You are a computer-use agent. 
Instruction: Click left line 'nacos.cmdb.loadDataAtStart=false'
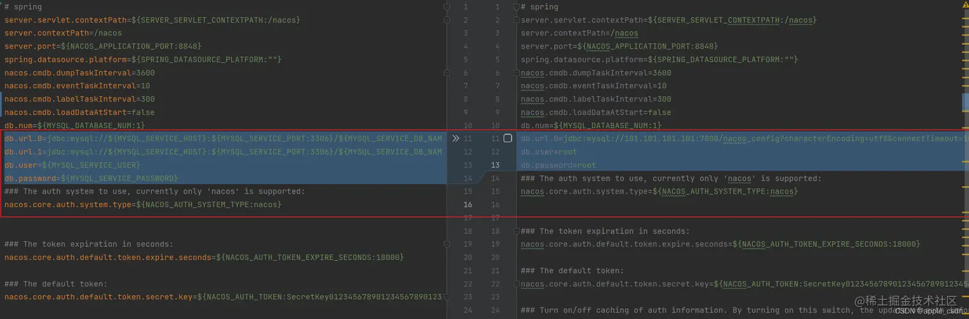pos(79,112)
